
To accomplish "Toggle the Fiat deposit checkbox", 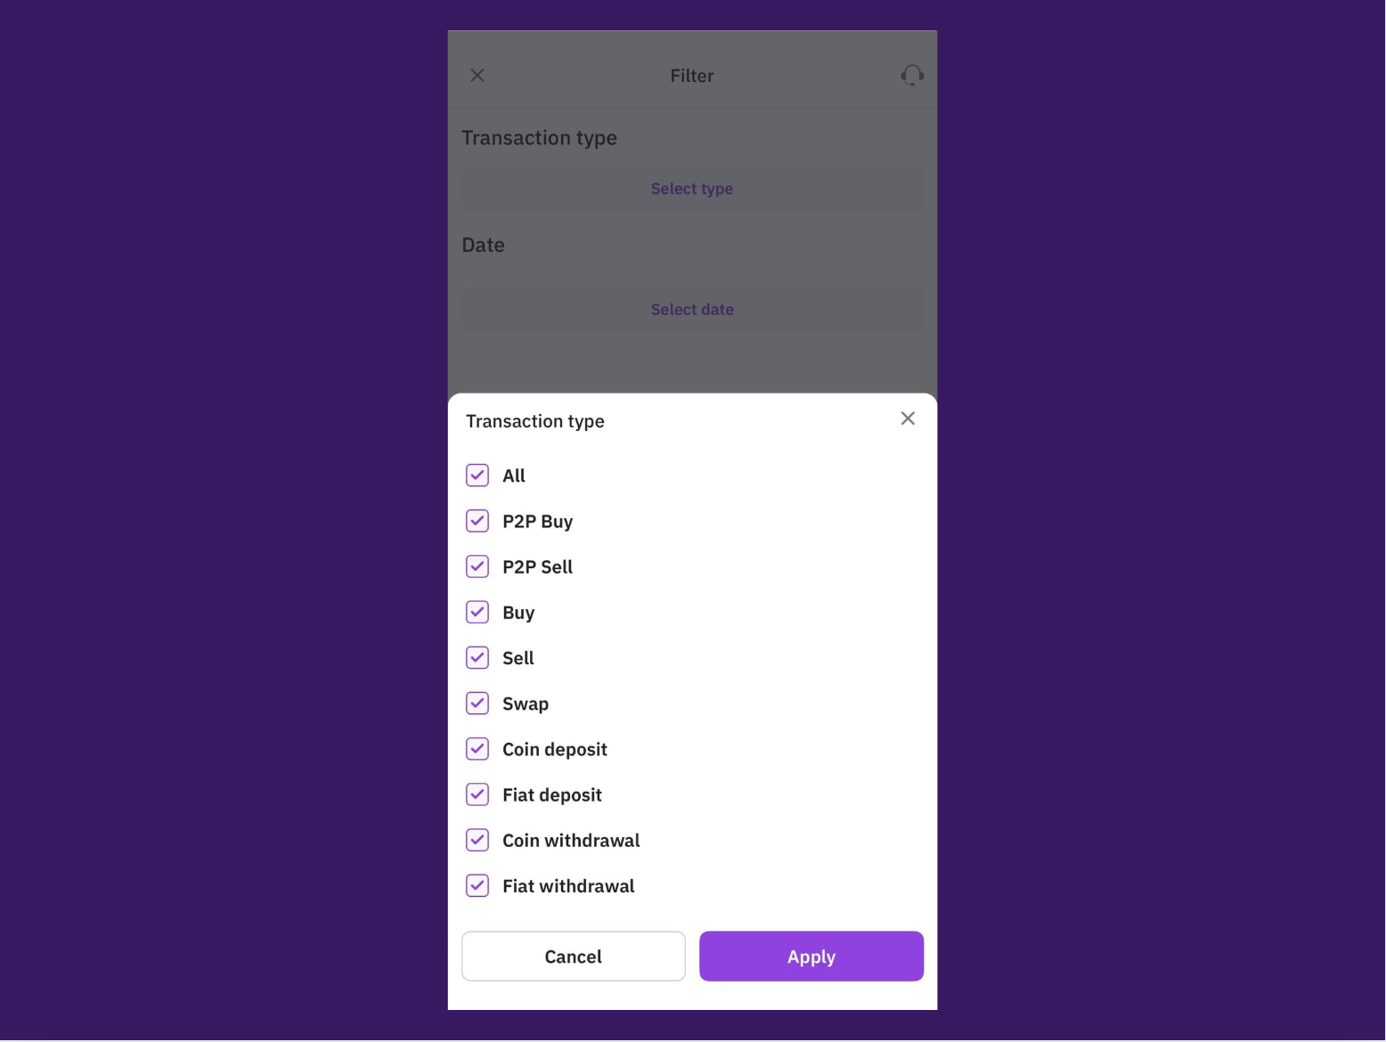I will pos(477,794).
